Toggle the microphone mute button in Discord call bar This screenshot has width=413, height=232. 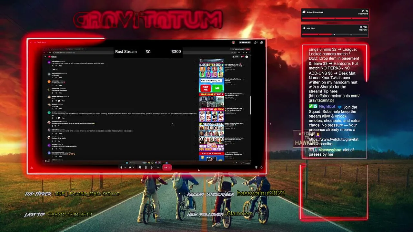click(x=121, y=168)
